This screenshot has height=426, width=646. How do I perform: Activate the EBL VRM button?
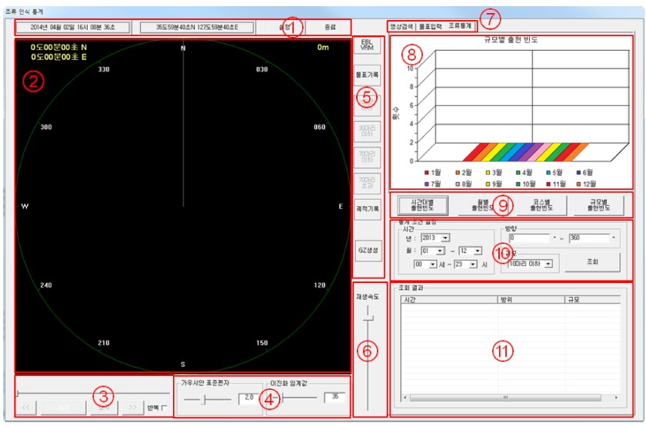pos(367,45)
